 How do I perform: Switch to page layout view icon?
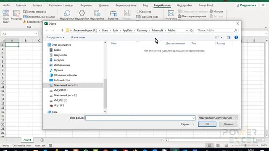[218, 146]
